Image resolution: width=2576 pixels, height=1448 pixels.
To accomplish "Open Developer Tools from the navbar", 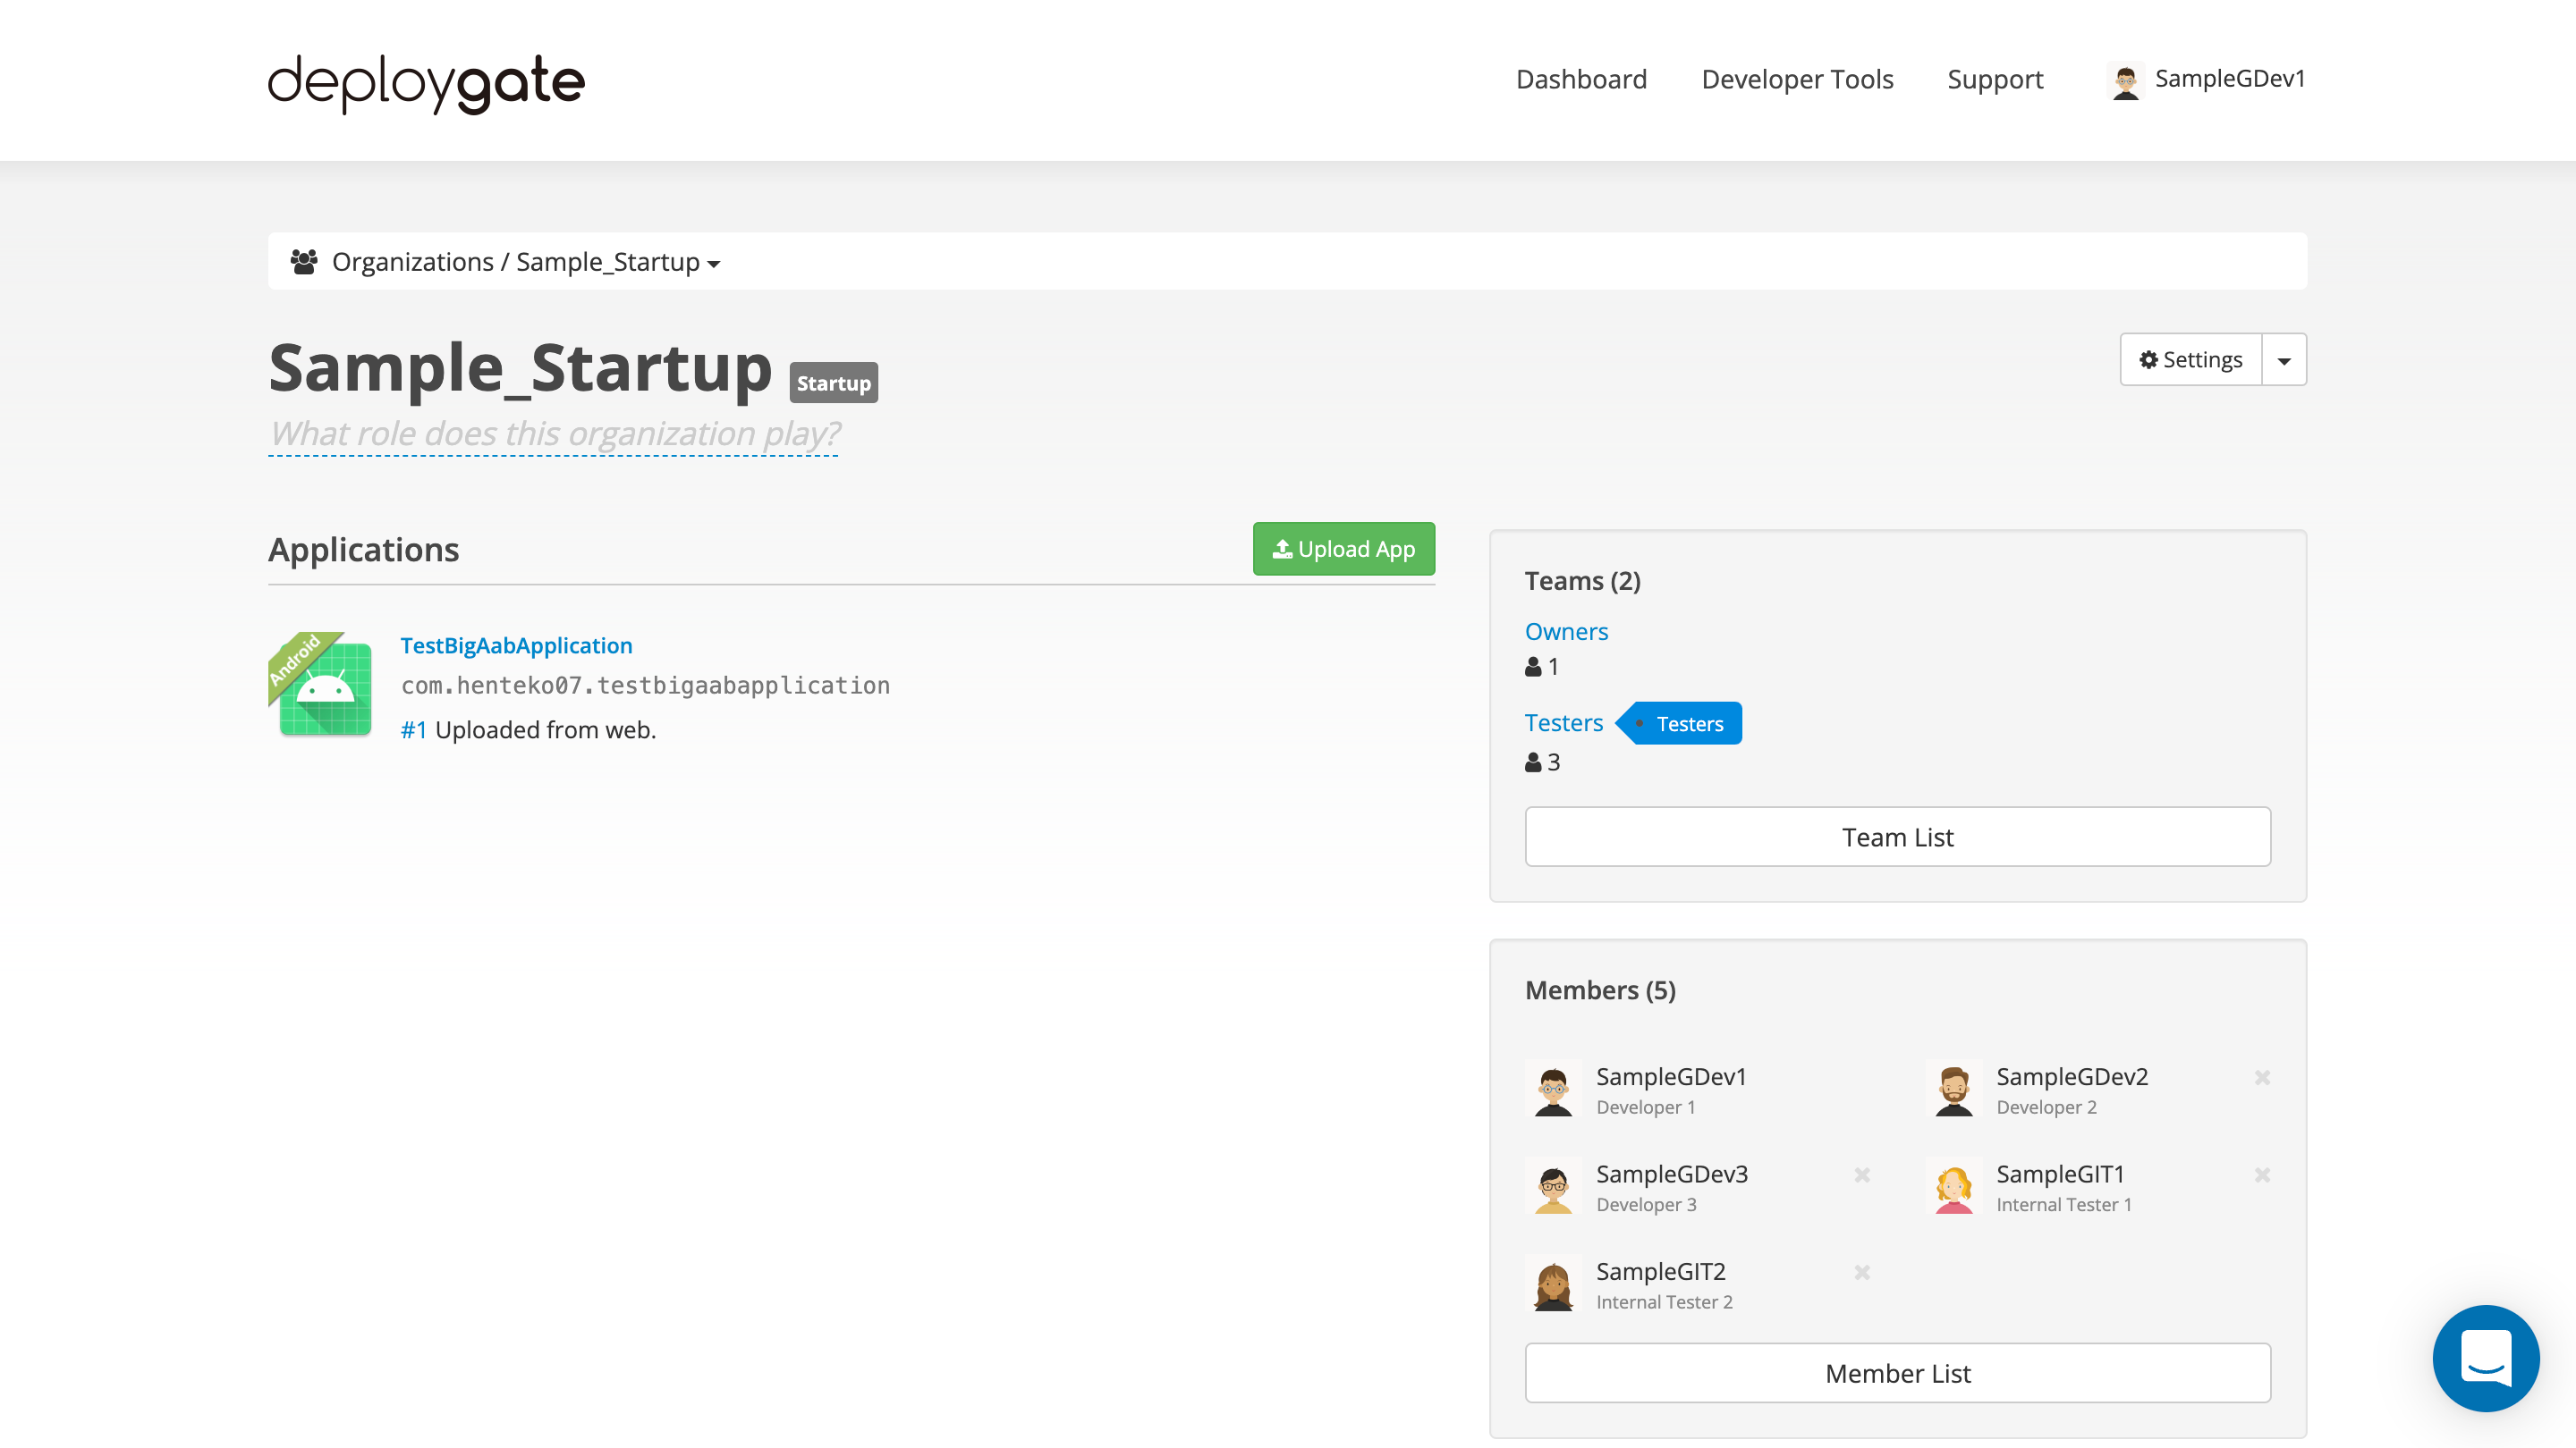I will (x=1797, y=79).
